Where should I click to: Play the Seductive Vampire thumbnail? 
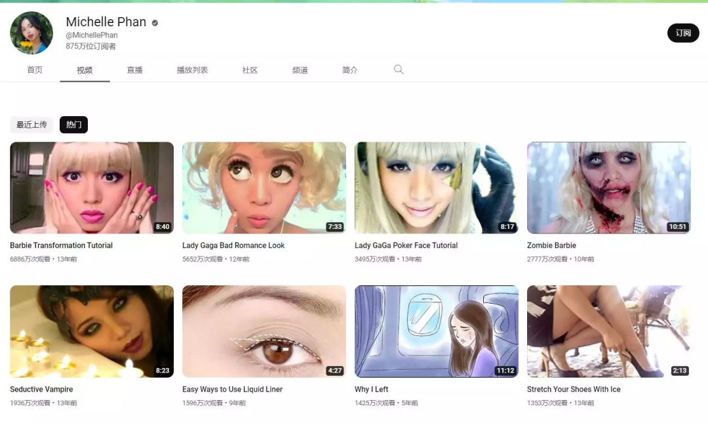coord(91,331)
